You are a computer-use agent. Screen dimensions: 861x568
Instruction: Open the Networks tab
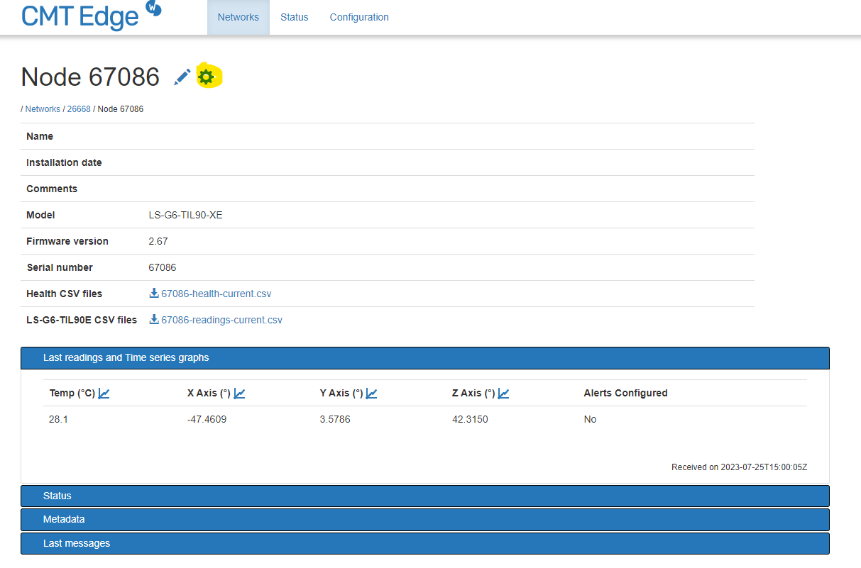pos(238,17)
